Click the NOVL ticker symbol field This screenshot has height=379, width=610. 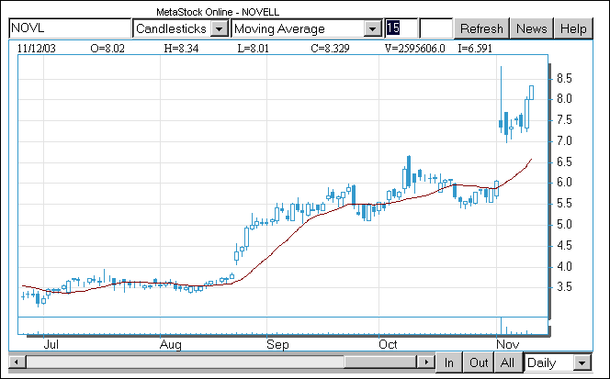(70, 28)
